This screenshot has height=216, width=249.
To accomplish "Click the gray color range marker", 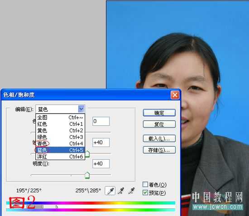I will (x=35, y=206).
